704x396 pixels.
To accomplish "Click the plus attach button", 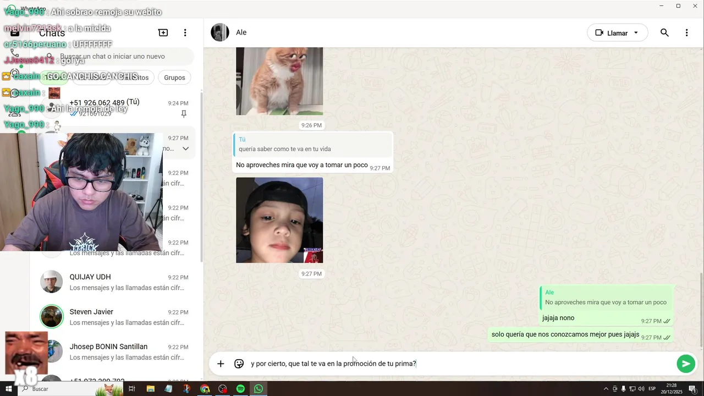I will click(x=221, y=364).
